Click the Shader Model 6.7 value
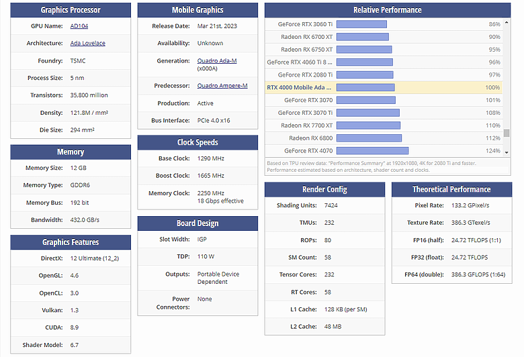Image resolution: width=524 pixels, height=357 pixels. (74, 345)
